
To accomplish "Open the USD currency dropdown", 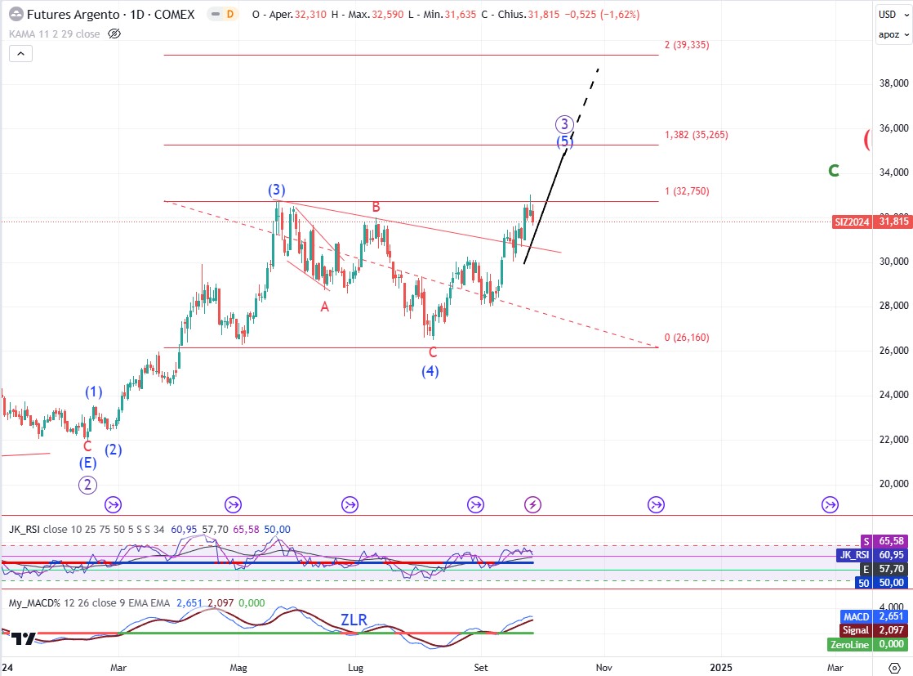I will [x=893, y=15].
